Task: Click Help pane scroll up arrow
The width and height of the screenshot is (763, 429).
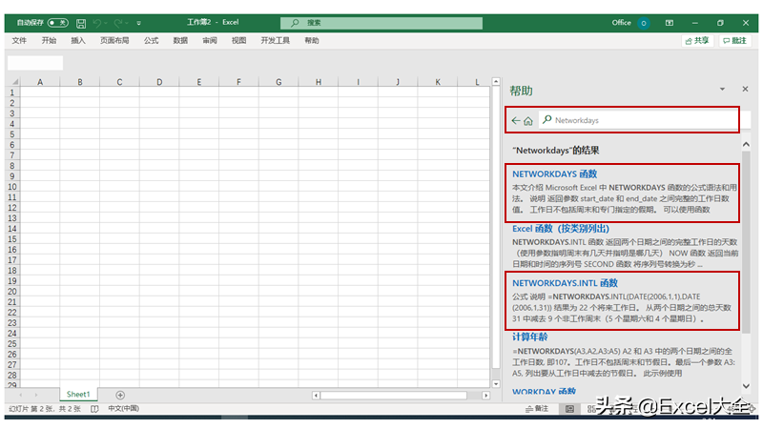Action: click(x=746, y=145)
